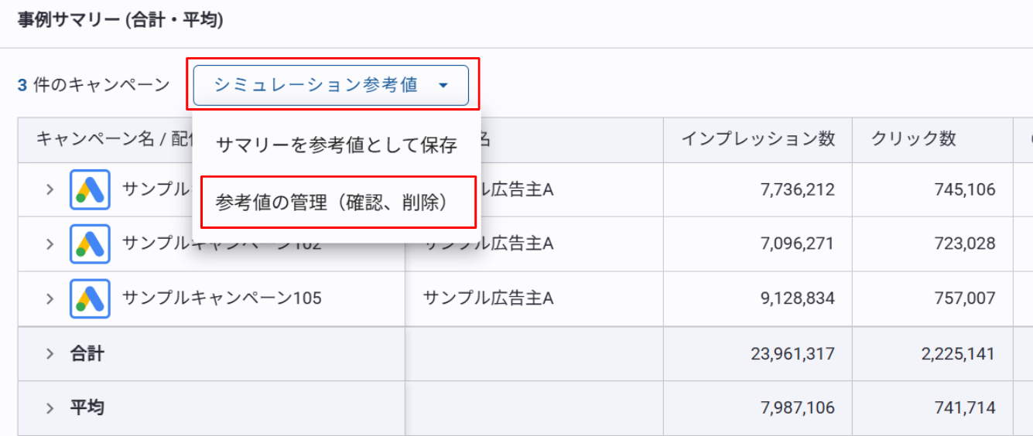Select サマリーを参考値として保存 menu entry

(337, 145)
